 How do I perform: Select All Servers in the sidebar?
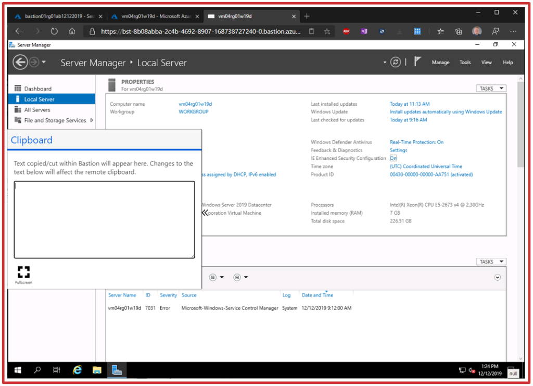tap(52, 110)
